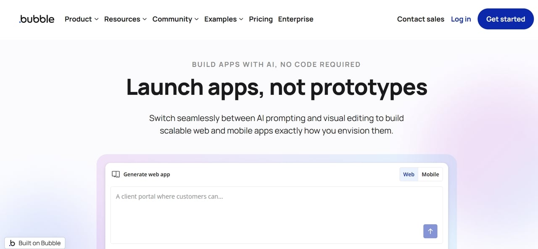Click the Log in link
Screen dimensions: 538x249
(x=461, y=19)
